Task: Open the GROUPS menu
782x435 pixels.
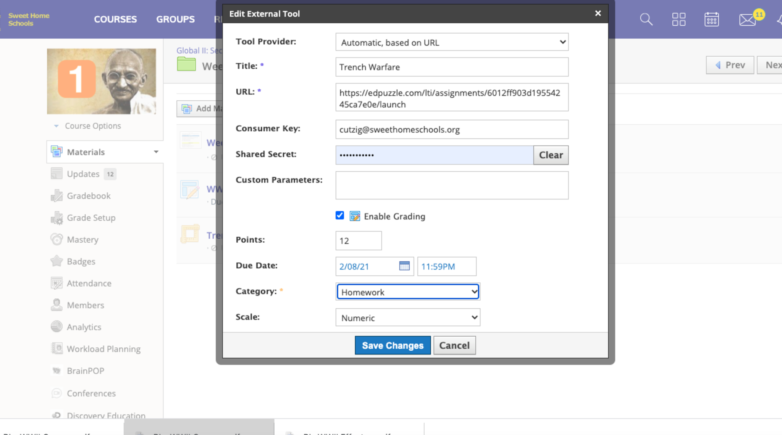Action: (x=175, y=19)
